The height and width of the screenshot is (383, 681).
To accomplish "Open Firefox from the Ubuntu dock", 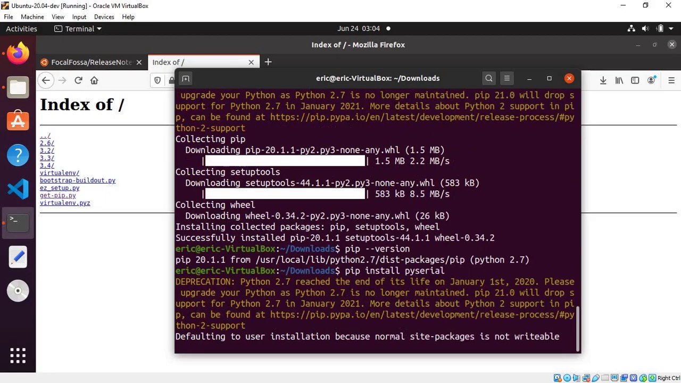I will (18, 53).
